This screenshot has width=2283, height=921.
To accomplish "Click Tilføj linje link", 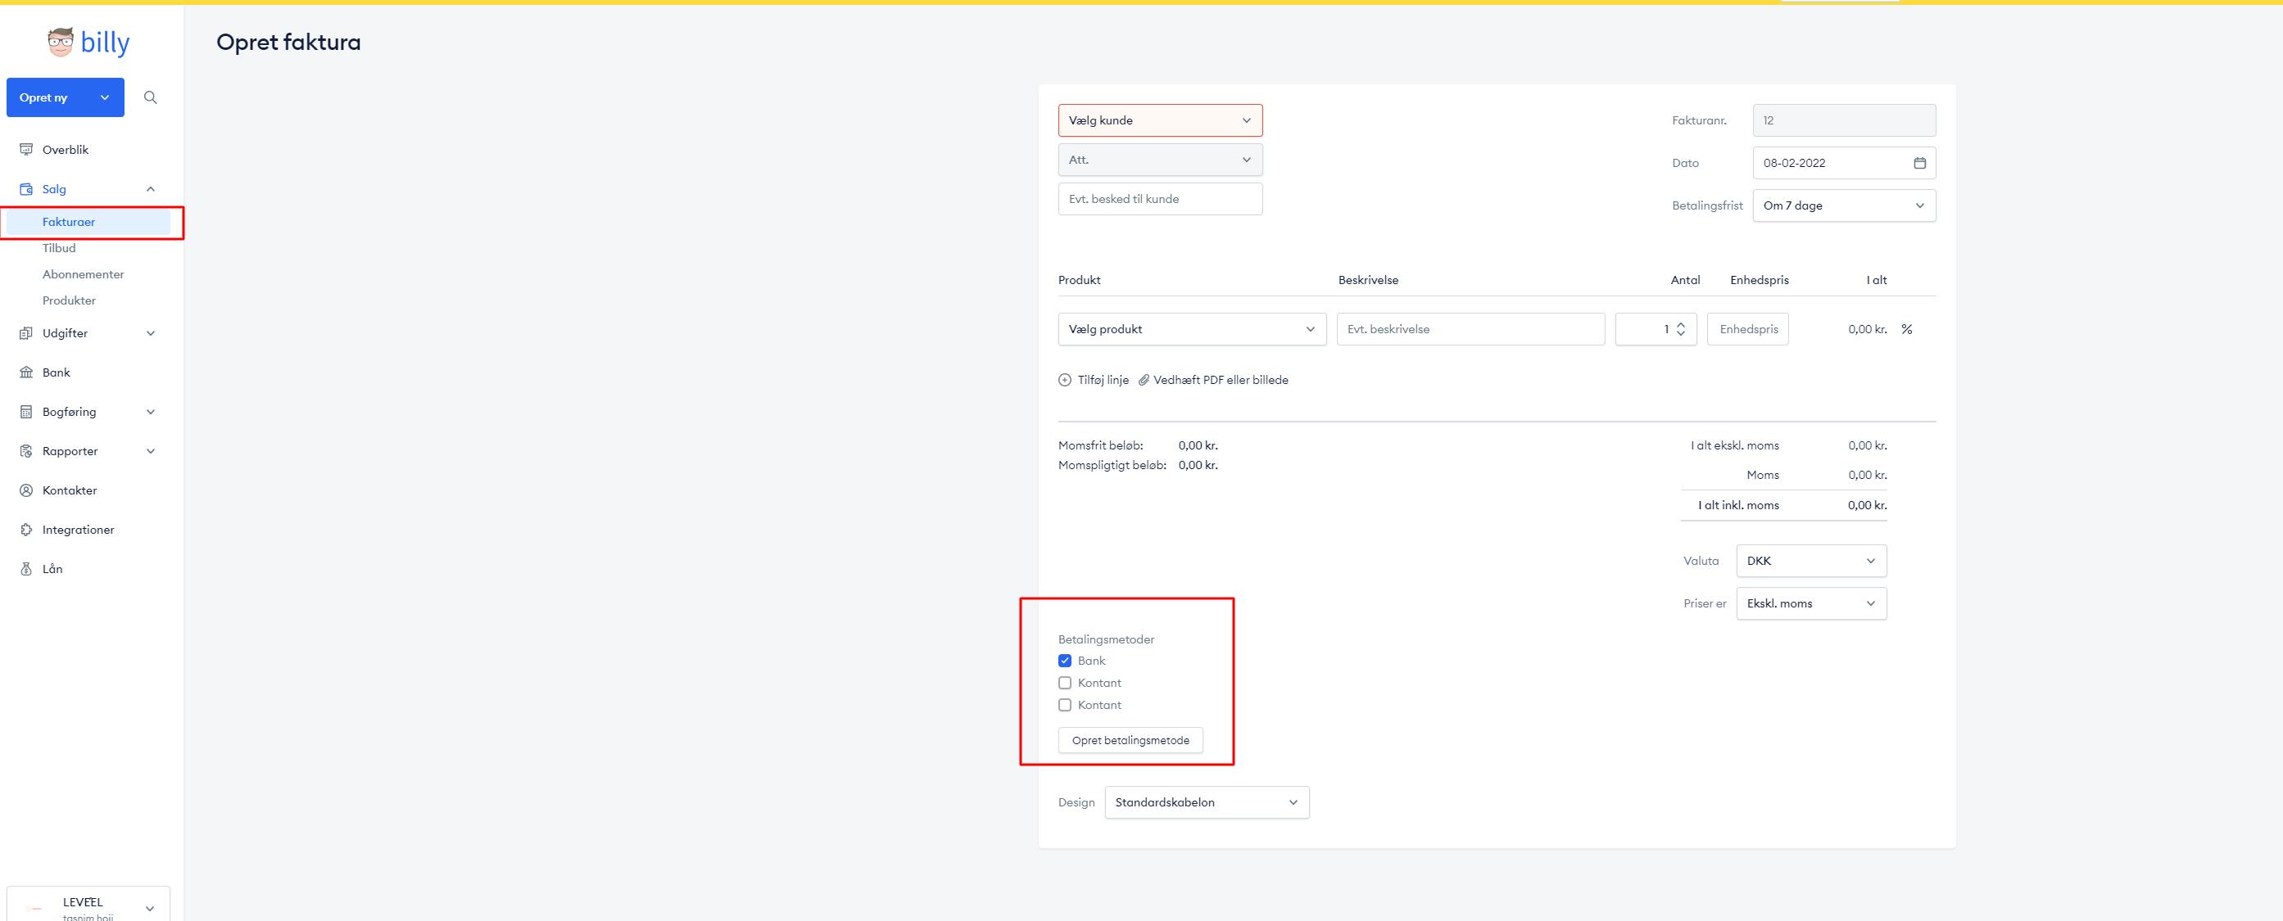I will coord(1103,380).
